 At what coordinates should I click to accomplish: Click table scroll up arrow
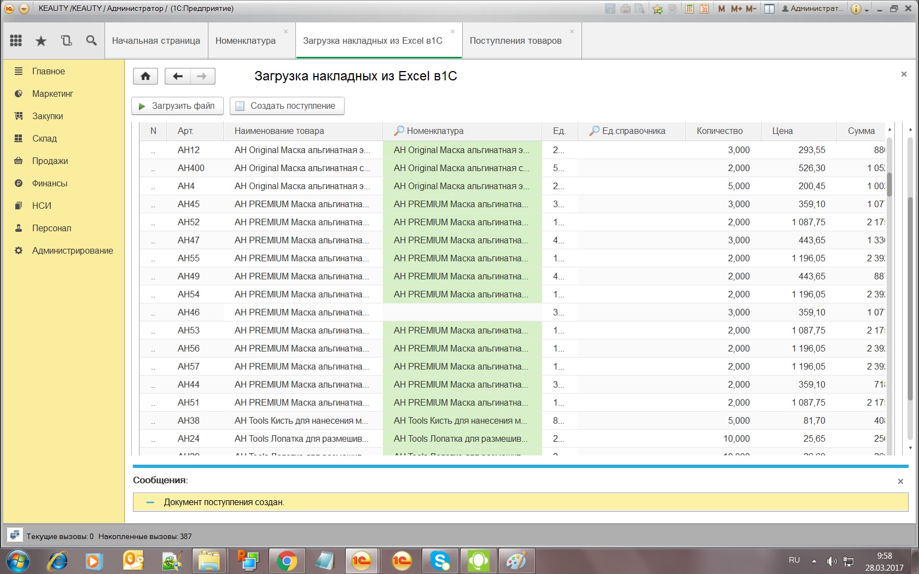889,130
